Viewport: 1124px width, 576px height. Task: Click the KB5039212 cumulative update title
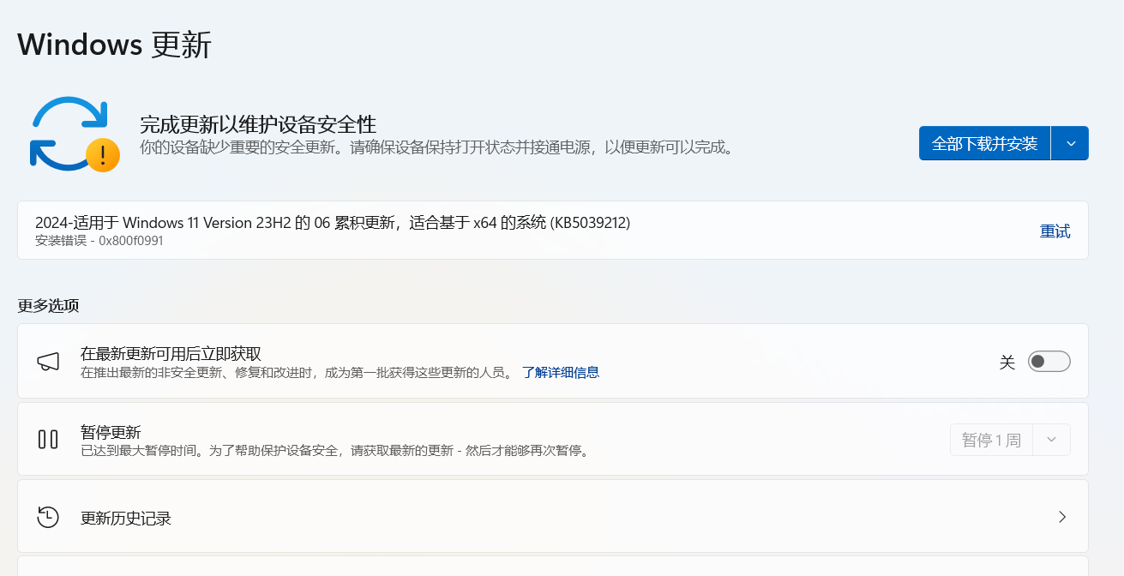click(333, 223)
